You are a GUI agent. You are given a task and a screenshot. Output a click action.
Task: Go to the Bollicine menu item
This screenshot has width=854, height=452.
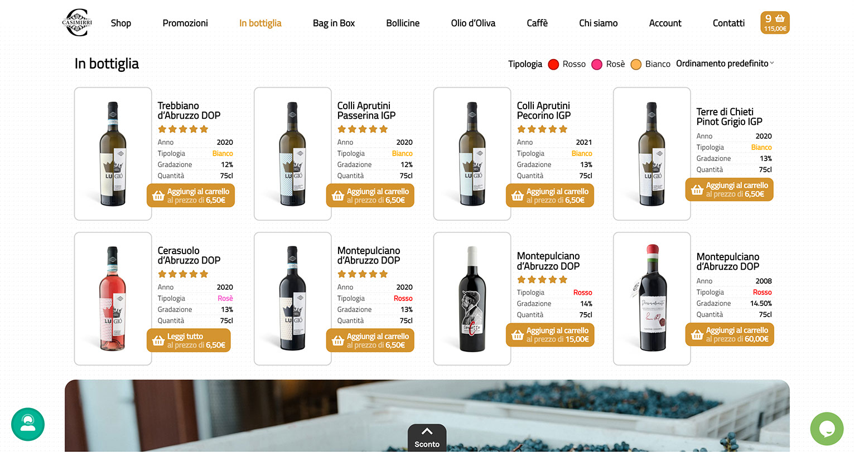(403, 23)
